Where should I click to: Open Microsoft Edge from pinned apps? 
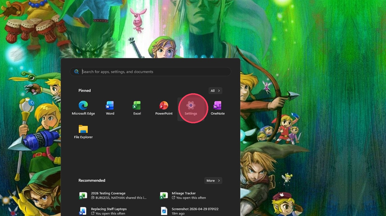pyautogui.click(x=83, y=109)
